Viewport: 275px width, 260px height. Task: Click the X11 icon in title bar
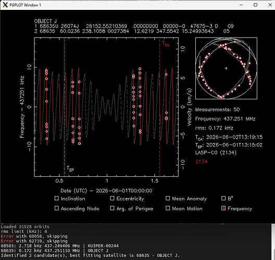pos(5,5)
